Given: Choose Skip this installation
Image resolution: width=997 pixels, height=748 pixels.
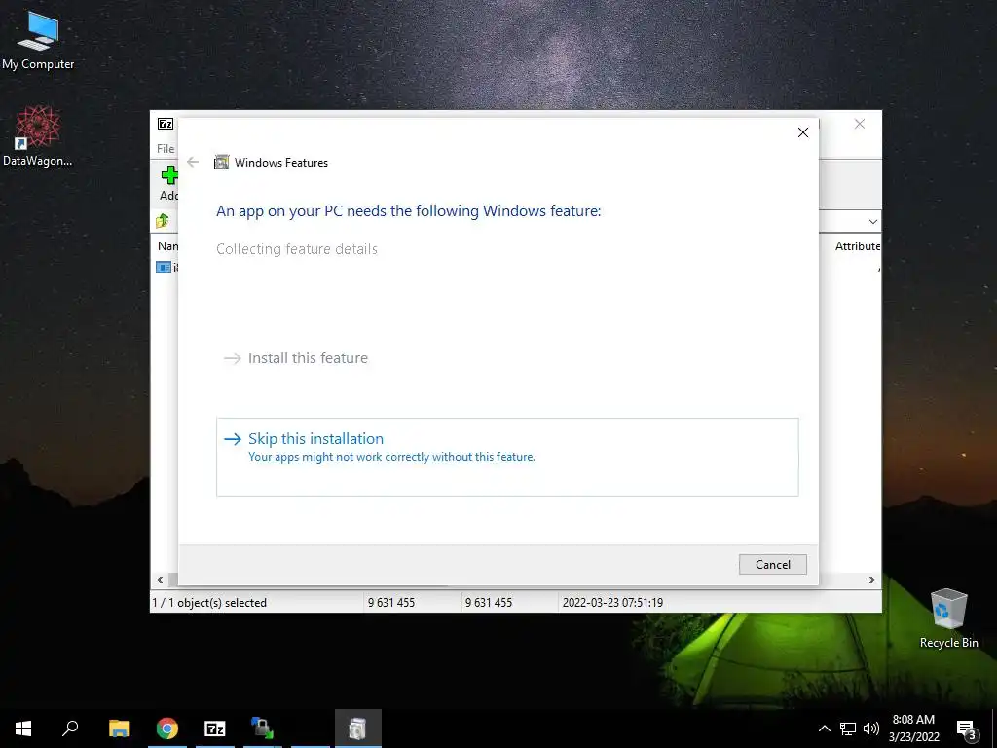Looking at the screenshot, I should tap(506, 457).
